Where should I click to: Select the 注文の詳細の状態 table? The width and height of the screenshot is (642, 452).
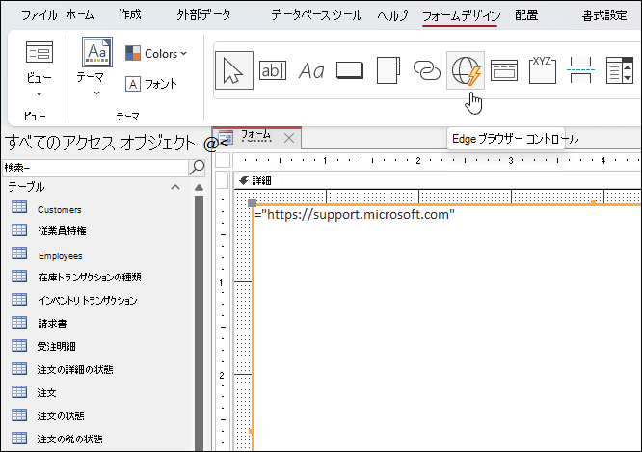coord(75,370)
